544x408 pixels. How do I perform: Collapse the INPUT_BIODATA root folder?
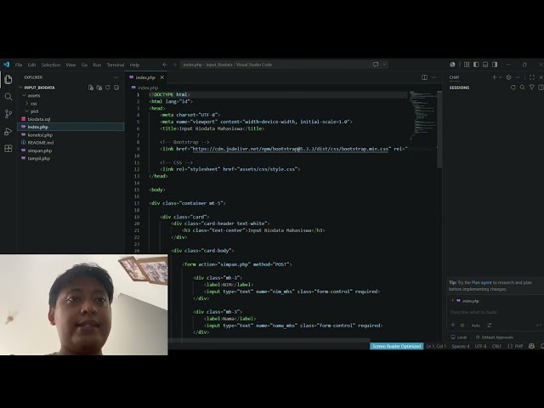[21, 88]
